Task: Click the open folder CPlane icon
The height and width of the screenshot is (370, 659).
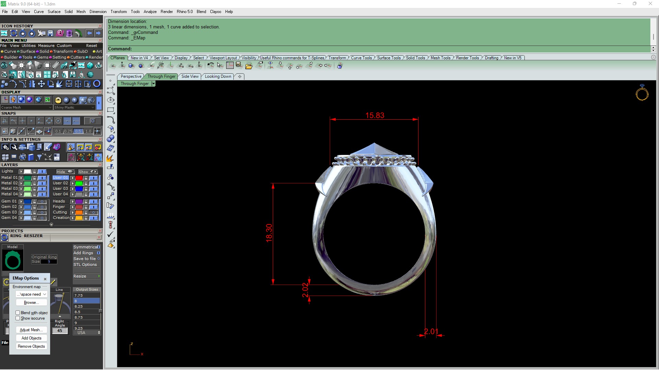Action: tap(249, 66)
